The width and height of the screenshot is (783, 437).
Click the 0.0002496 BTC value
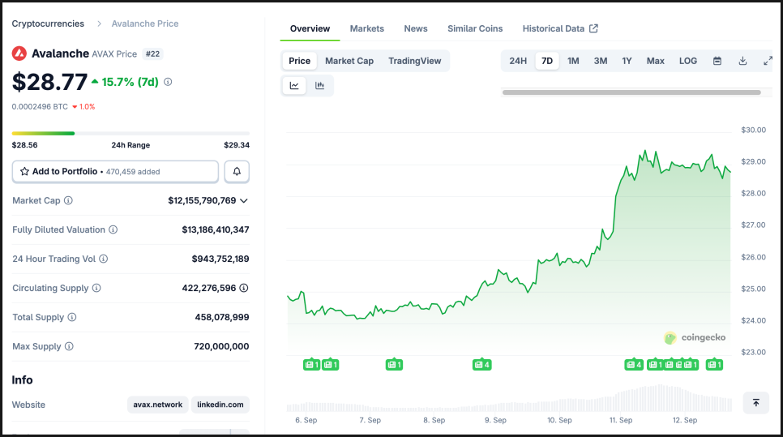pyautogui.click(x=40, y=107)
